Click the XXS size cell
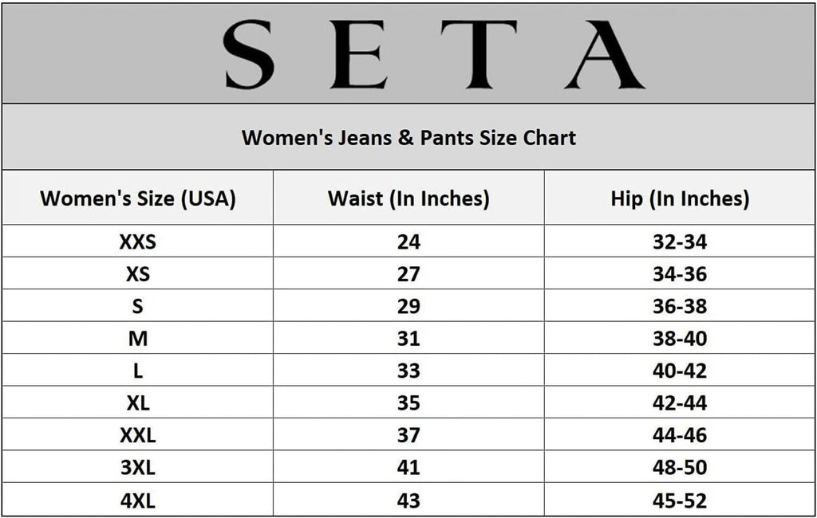 [138, 242]
